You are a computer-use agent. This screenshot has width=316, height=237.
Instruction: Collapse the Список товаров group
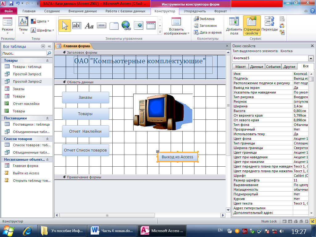(47, 139)
